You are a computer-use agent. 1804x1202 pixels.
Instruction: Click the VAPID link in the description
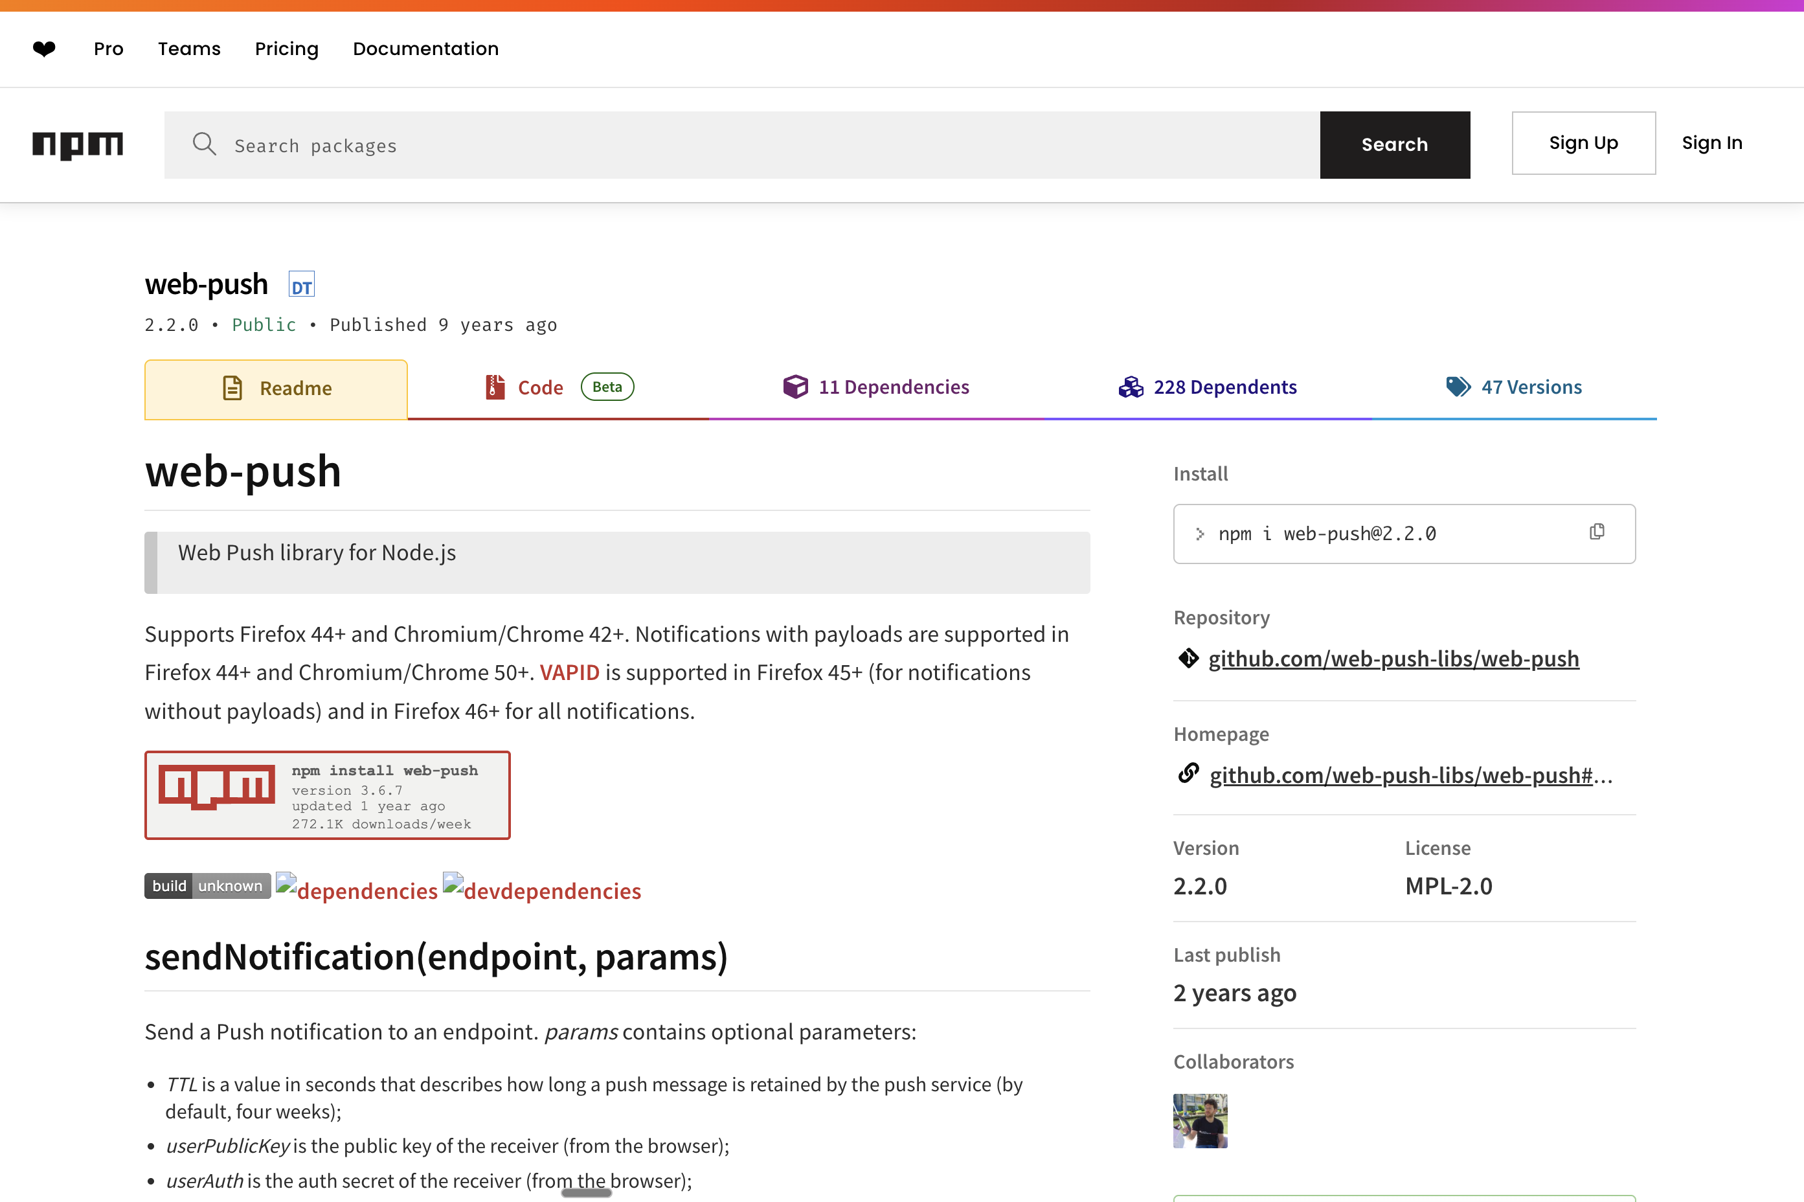pos(569,672)
